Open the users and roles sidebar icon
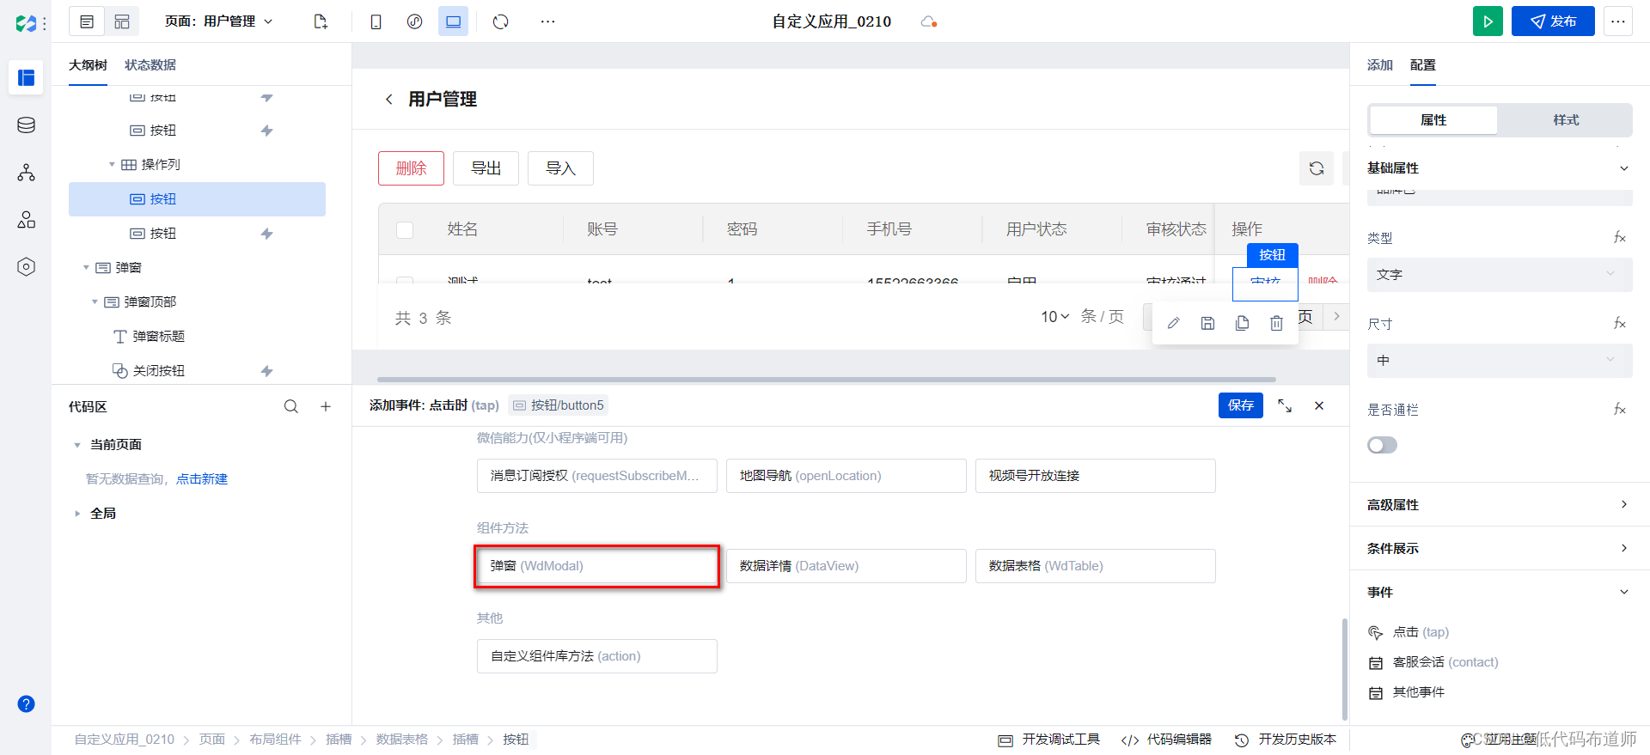 26,220
